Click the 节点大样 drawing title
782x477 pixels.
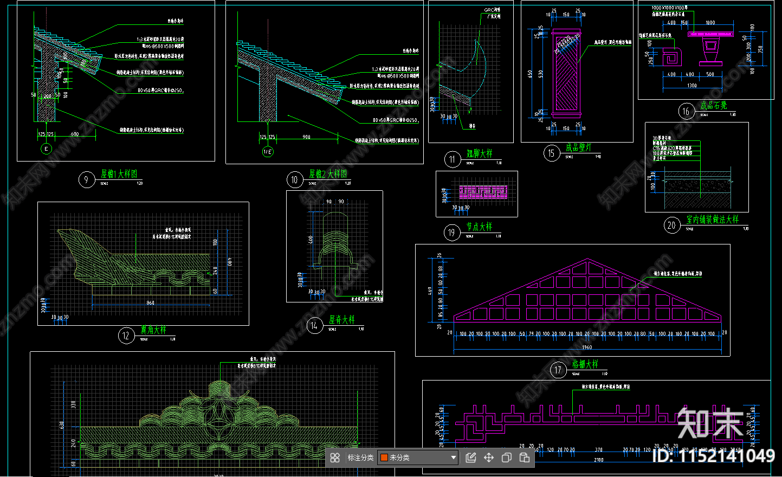(x=480, y=227)
